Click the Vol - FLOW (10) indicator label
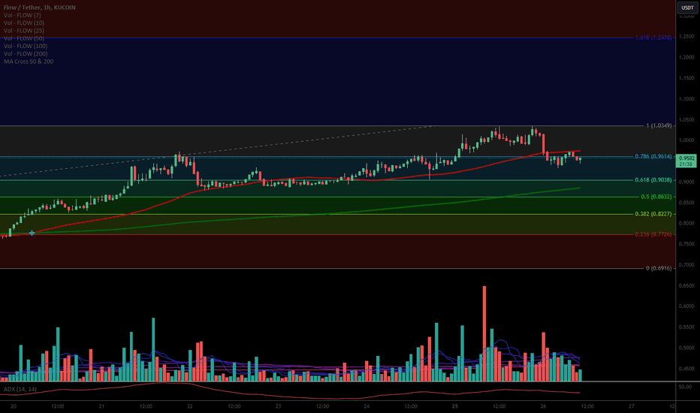Image resolution: width=700 pixels, height=413 pixels. (x=24, y=23)
